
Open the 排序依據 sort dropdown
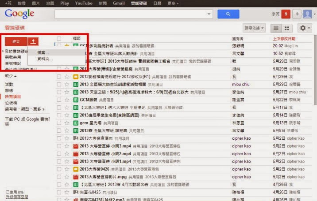point(254,28)
